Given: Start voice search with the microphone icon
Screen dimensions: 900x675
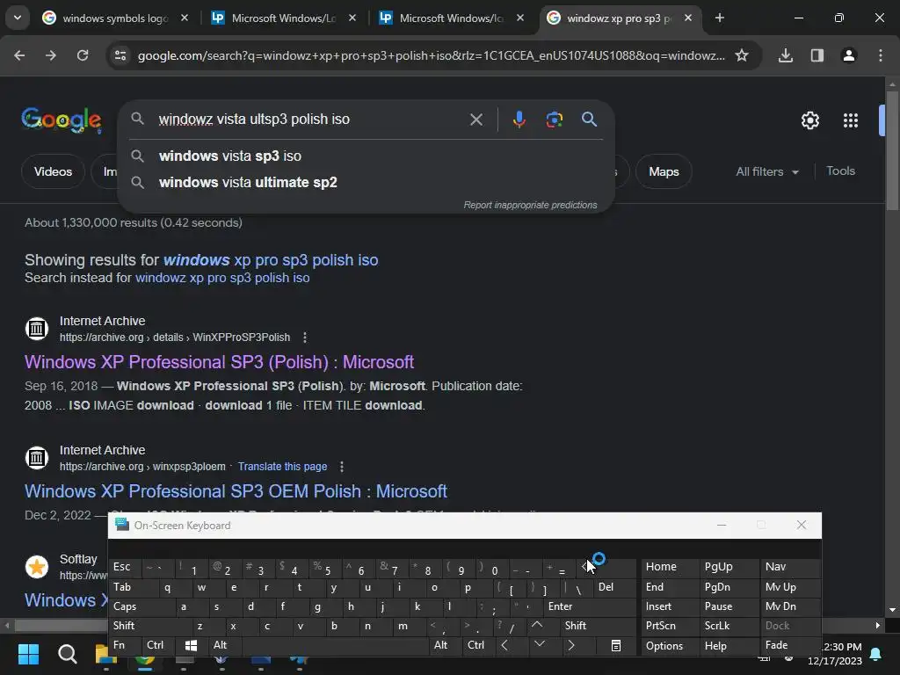Looking at the screenshot, I should (x=519, y=120).
